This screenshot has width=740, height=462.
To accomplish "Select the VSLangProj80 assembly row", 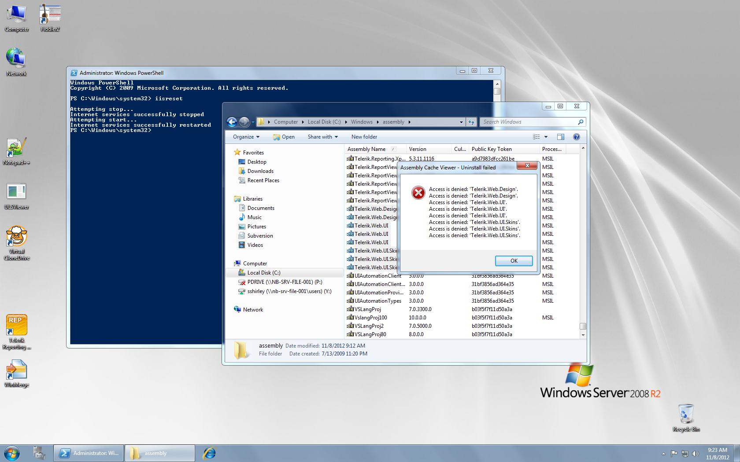I will (x=462, y=334).
